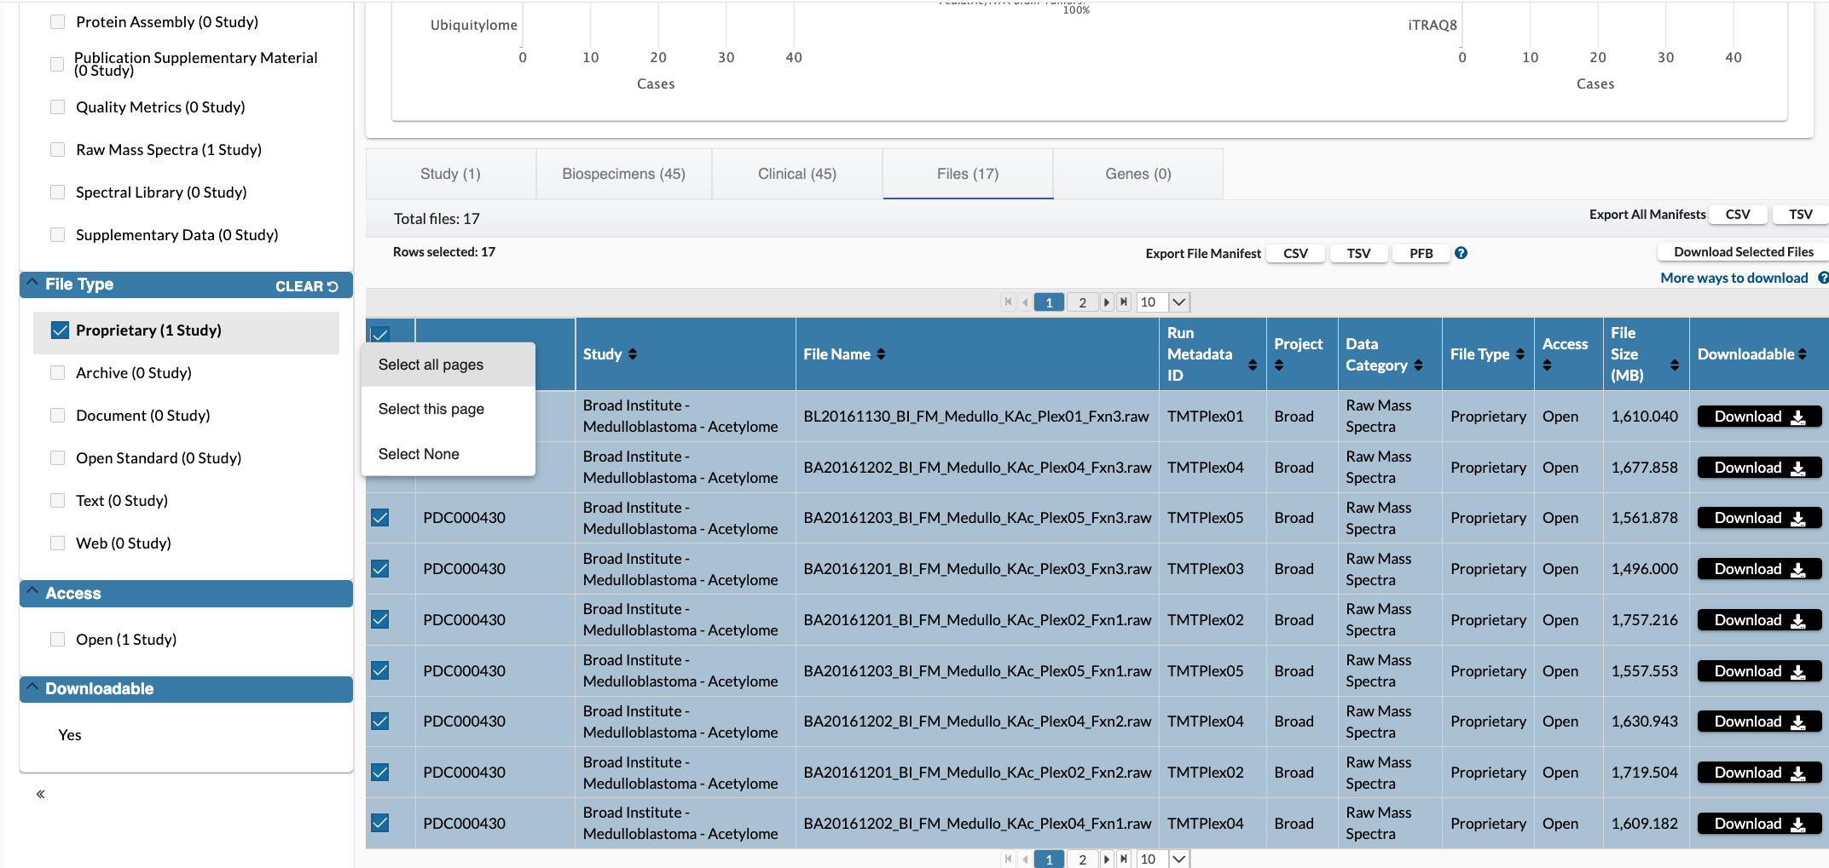Viewport: 1829px width, 868px height.
Task: Sort table by Study column arrows
Action: click(633, 354)
